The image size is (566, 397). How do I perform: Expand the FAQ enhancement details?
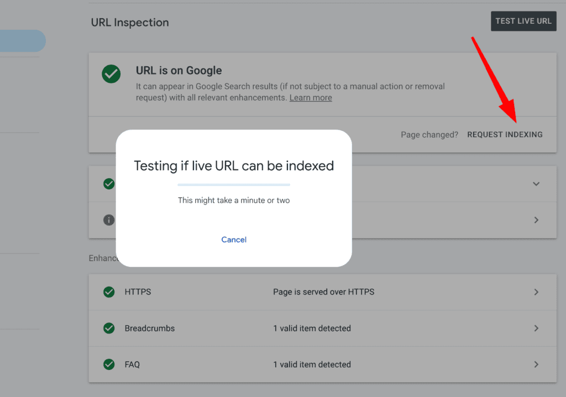(x=536, y=364)
